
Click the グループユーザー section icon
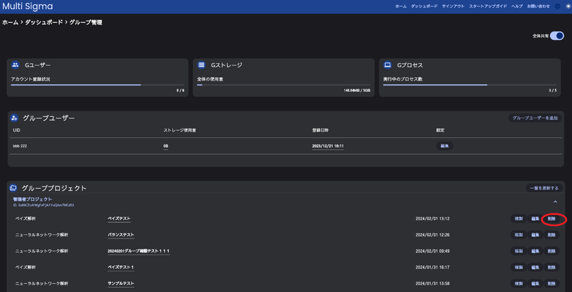pyautogui.click(x=14, y=118)
